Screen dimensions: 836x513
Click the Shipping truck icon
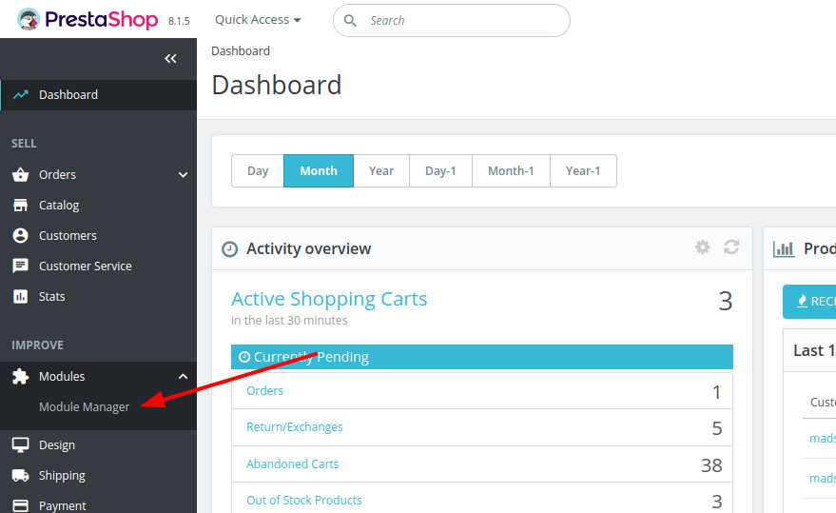point(20,476)
